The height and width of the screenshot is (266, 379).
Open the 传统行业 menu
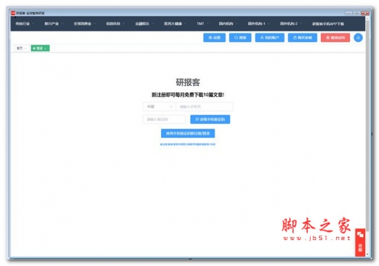pyautogui.click(x=25, y=24)
